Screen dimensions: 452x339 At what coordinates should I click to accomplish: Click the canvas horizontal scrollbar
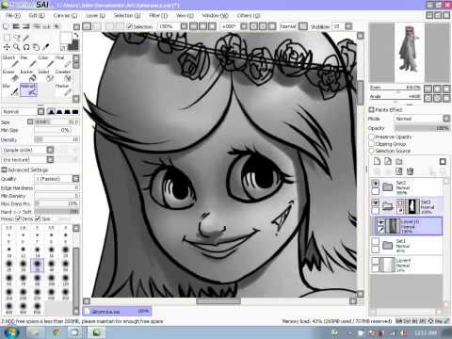tap(218, 301)
